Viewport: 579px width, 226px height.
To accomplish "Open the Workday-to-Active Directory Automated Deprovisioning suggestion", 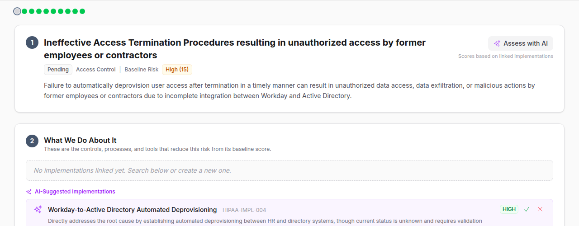I will click(133, 210).
